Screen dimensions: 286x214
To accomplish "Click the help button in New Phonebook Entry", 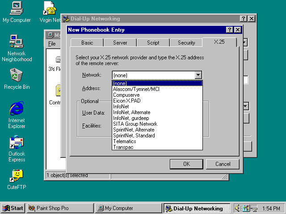I will coord(229,30).
